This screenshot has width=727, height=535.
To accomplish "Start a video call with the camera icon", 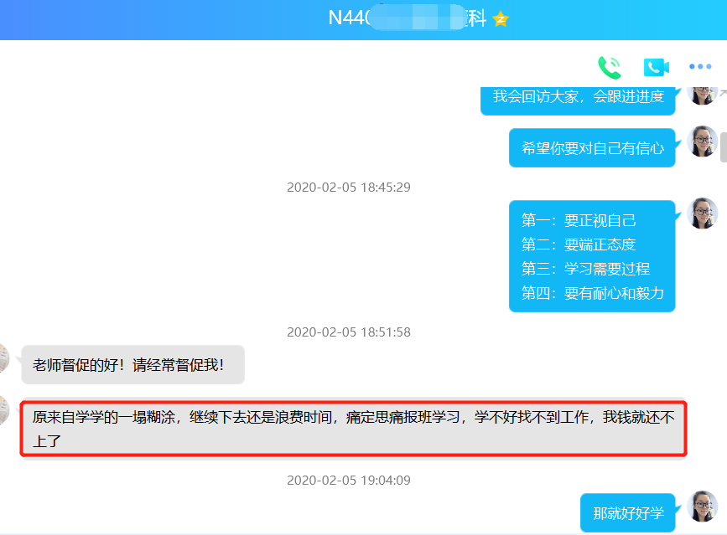I will click(656, 67).
